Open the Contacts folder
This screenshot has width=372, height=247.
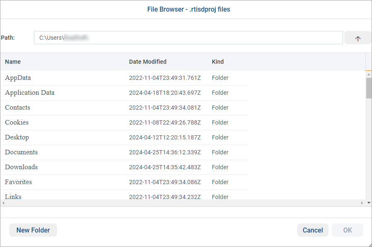click(17, 108)
